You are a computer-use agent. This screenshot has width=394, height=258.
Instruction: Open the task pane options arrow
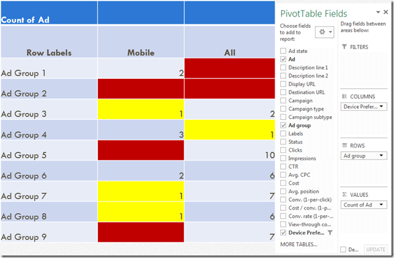click(x=375, y=12)
